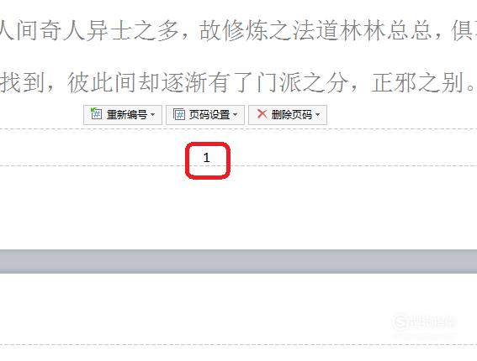Click the 页码设置 page number settings icon
Screen dimensions: 477x361
[179, 114]
